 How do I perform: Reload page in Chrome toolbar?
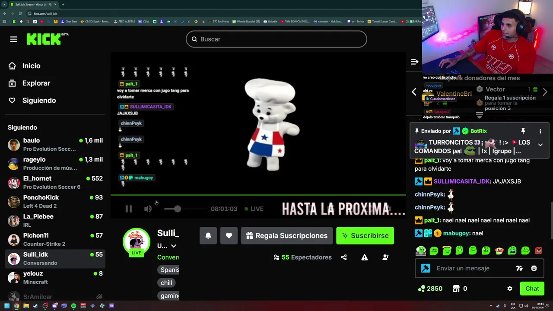20,13
